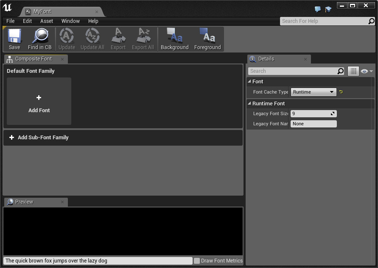Open the Asset menu
Viewport: 378px width, 268px height.
point(47,21)
